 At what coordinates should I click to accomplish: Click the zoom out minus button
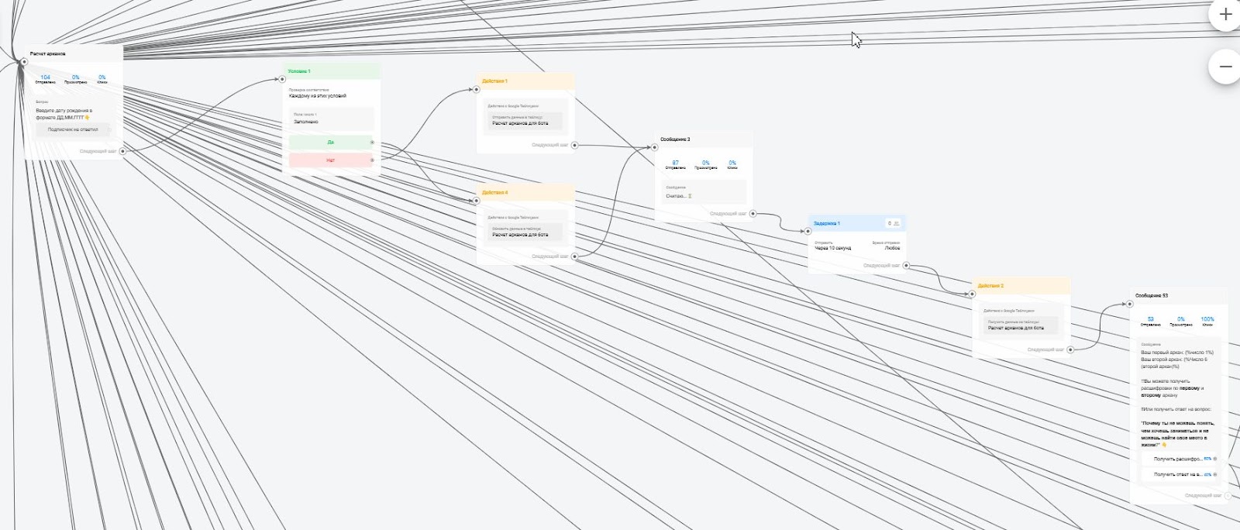point(1225,67)
